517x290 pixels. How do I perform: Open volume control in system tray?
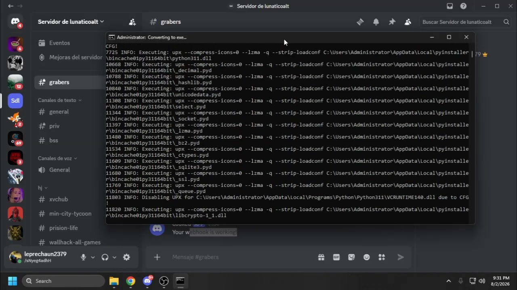(x=482, y=281)
